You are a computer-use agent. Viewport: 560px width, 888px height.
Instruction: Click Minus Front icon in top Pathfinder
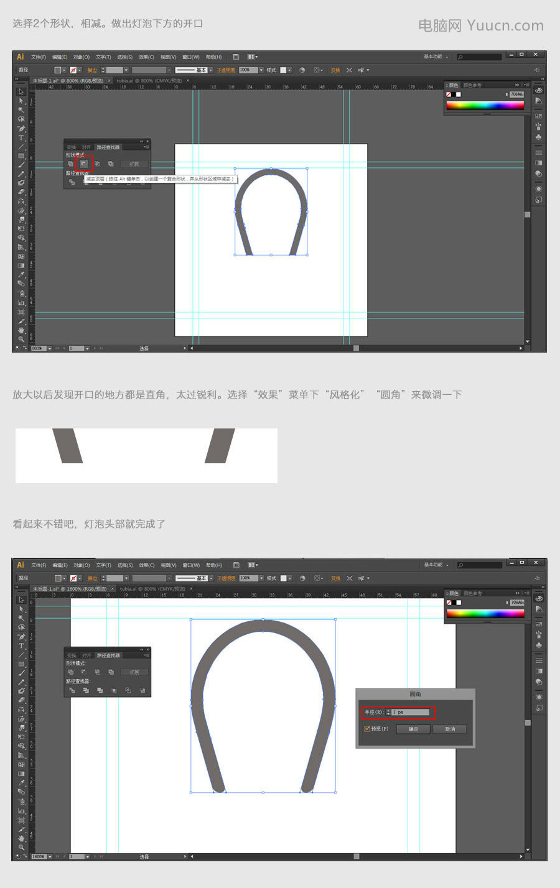click(83, 164)
